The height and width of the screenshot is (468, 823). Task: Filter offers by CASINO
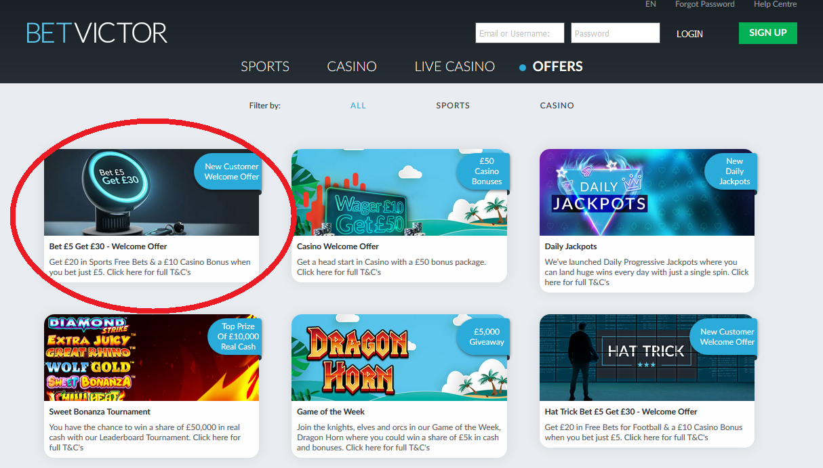click(557, 106)
